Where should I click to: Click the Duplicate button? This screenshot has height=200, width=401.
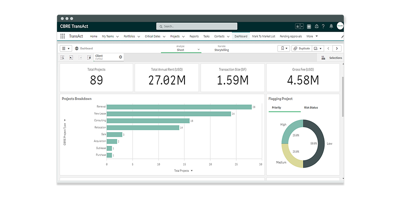coord(301,48)
